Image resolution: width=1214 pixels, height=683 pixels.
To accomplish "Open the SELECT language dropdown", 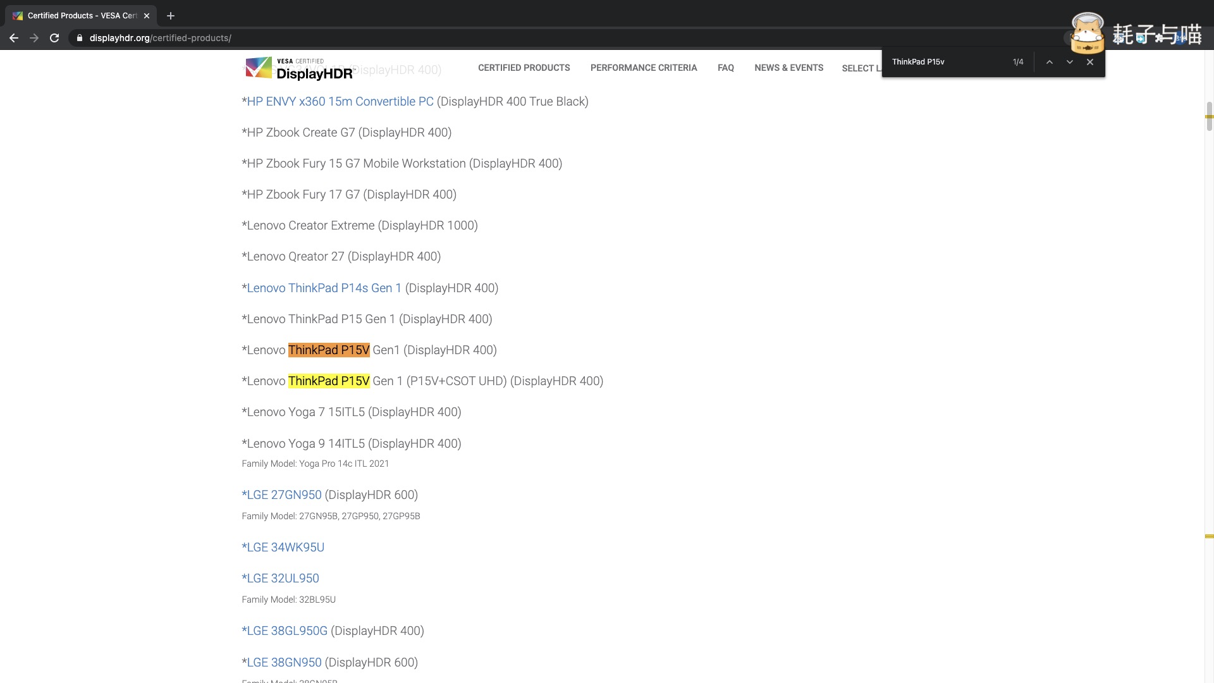I will click(x=861, y=68).
